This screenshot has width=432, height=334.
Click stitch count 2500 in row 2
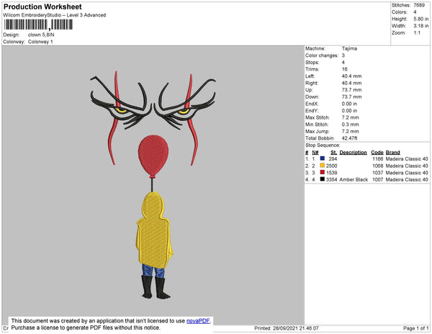331,166
